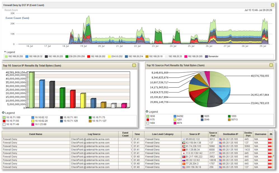The height and width of the screenshot is (173, 279).
Task: Sort table by Event Name column
Action: click(36, 134)
